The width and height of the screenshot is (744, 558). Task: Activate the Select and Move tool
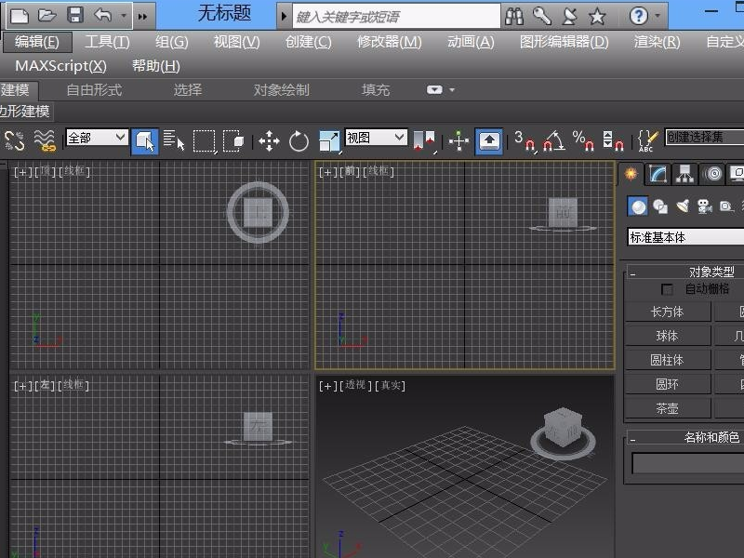pyautogui.click(x=269, y=141)
